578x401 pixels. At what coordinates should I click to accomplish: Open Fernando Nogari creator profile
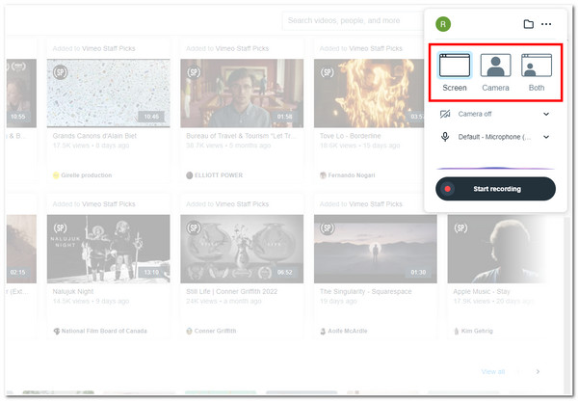coord(348,175)
